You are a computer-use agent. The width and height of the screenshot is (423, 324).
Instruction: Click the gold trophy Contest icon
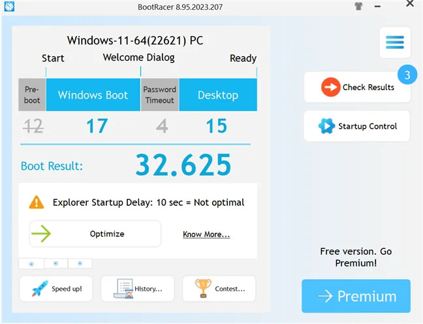(203, 288)
